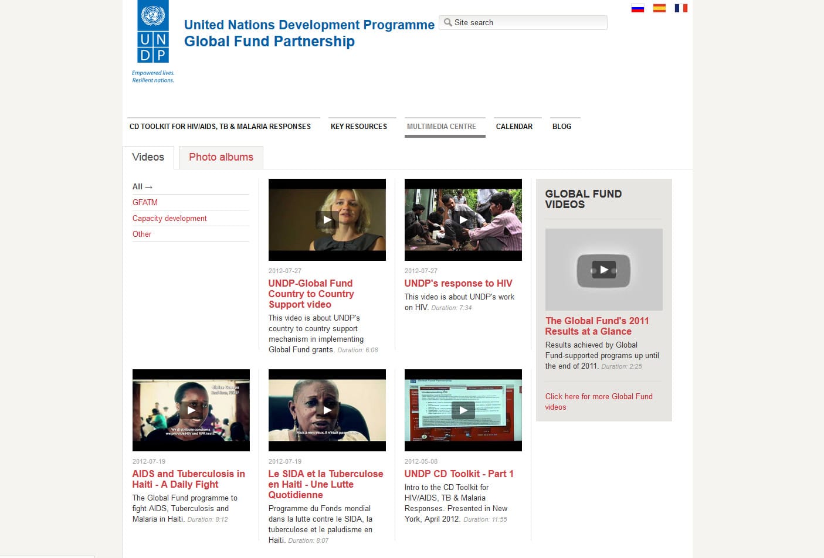The height and width of the screenshot is (558, 824).
Task: Switch site language to French flag
Action: (x=681, y=8)
